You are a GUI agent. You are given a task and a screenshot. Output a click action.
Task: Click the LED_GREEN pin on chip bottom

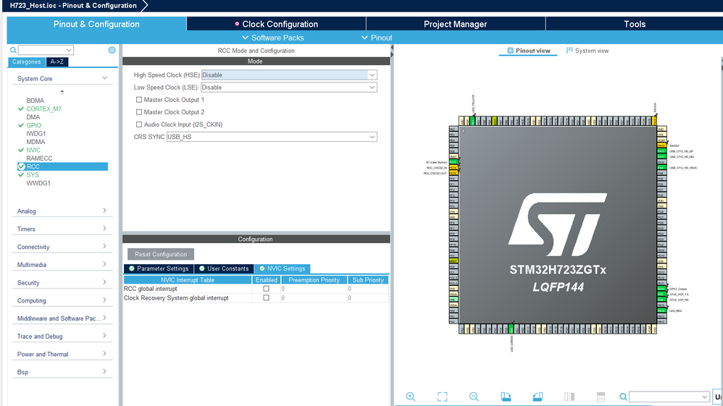coord(511,329)
